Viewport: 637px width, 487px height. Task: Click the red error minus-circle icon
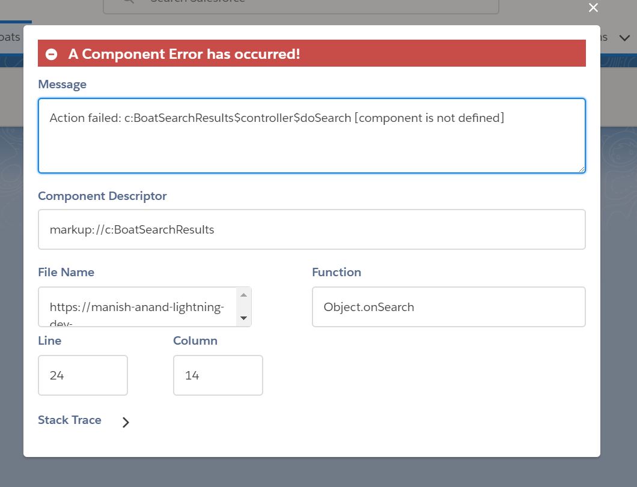pyautogui.click(x=52, y=54)
